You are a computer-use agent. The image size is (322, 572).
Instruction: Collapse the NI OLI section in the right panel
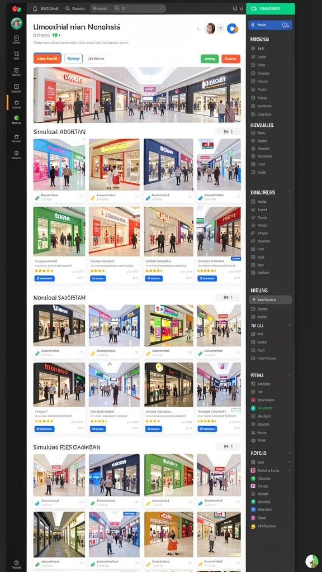290,325
